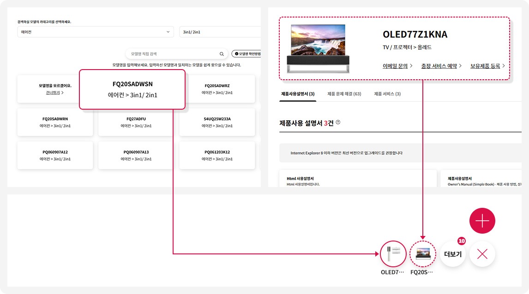The width and height of the screenshot is (529, 294).
Task: Open the Owner's Manual 제품사용설명서 card
Action: pyautogui.click(x=481, y=179)
